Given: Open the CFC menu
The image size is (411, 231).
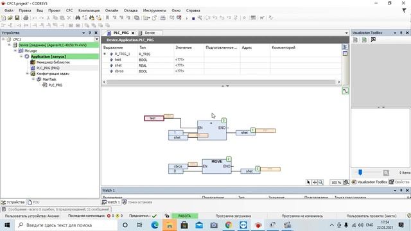Looking at the screenshot, I should pos(69,10).
